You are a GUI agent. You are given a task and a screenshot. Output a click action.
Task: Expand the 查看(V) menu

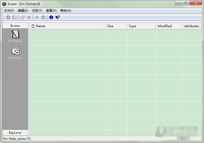click(x=51, y=11)
